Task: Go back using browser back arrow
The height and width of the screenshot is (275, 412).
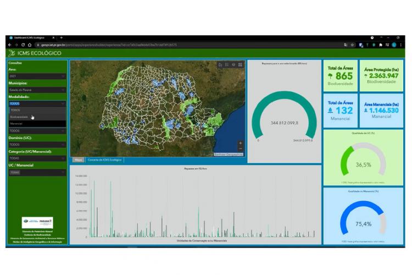Action: click(x=9, y=45)
